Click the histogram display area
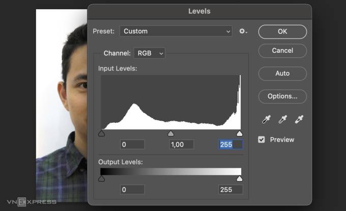The width and height of the screenshot is (346, 211). click(171, 102)
